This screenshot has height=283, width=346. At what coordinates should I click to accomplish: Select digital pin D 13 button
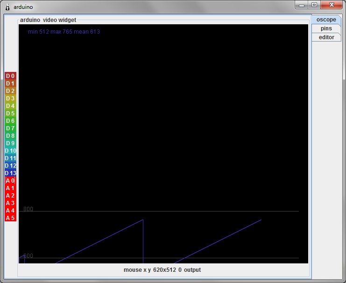coord(10,173)
